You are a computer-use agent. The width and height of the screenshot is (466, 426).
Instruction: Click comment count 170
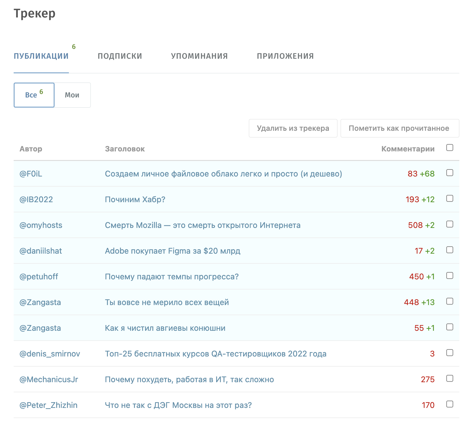428,405
